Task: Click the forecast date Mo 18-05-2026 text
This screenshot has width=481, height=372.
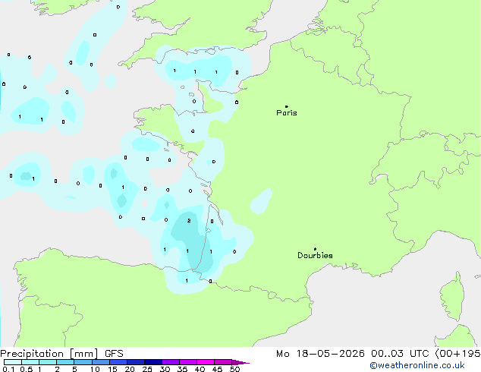Action: point(320,354)
